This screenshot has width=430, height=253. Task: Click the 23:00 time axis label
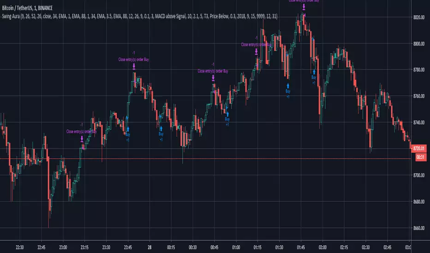63,247
